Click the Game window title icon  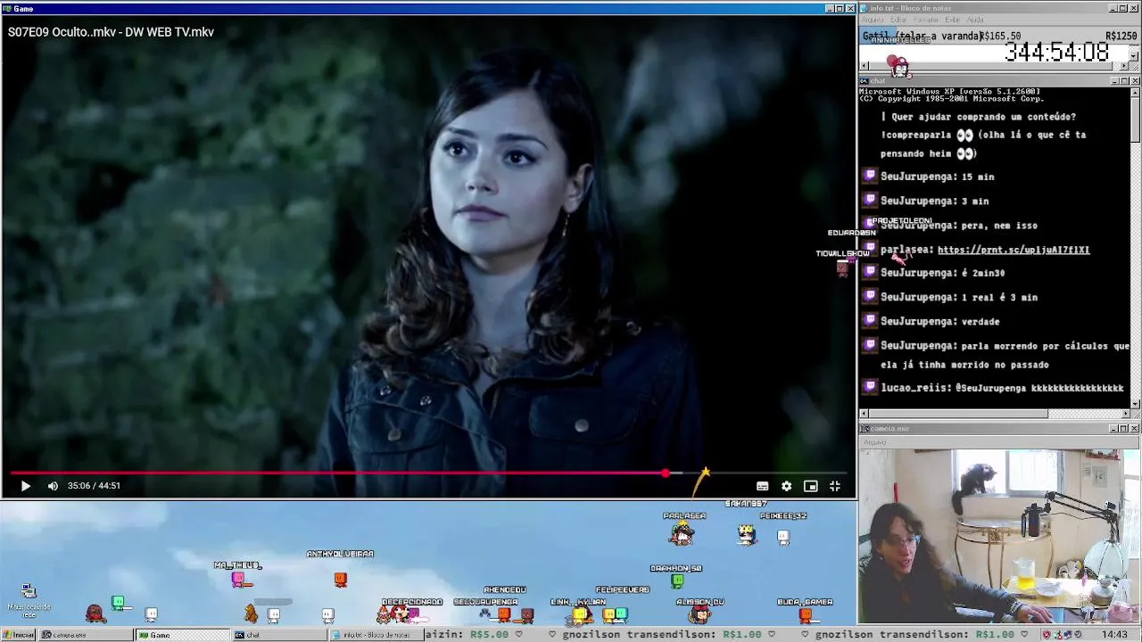6,9
